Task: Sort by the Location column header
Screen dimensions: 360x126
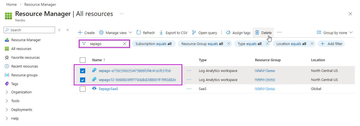Action: coord(318,60)
